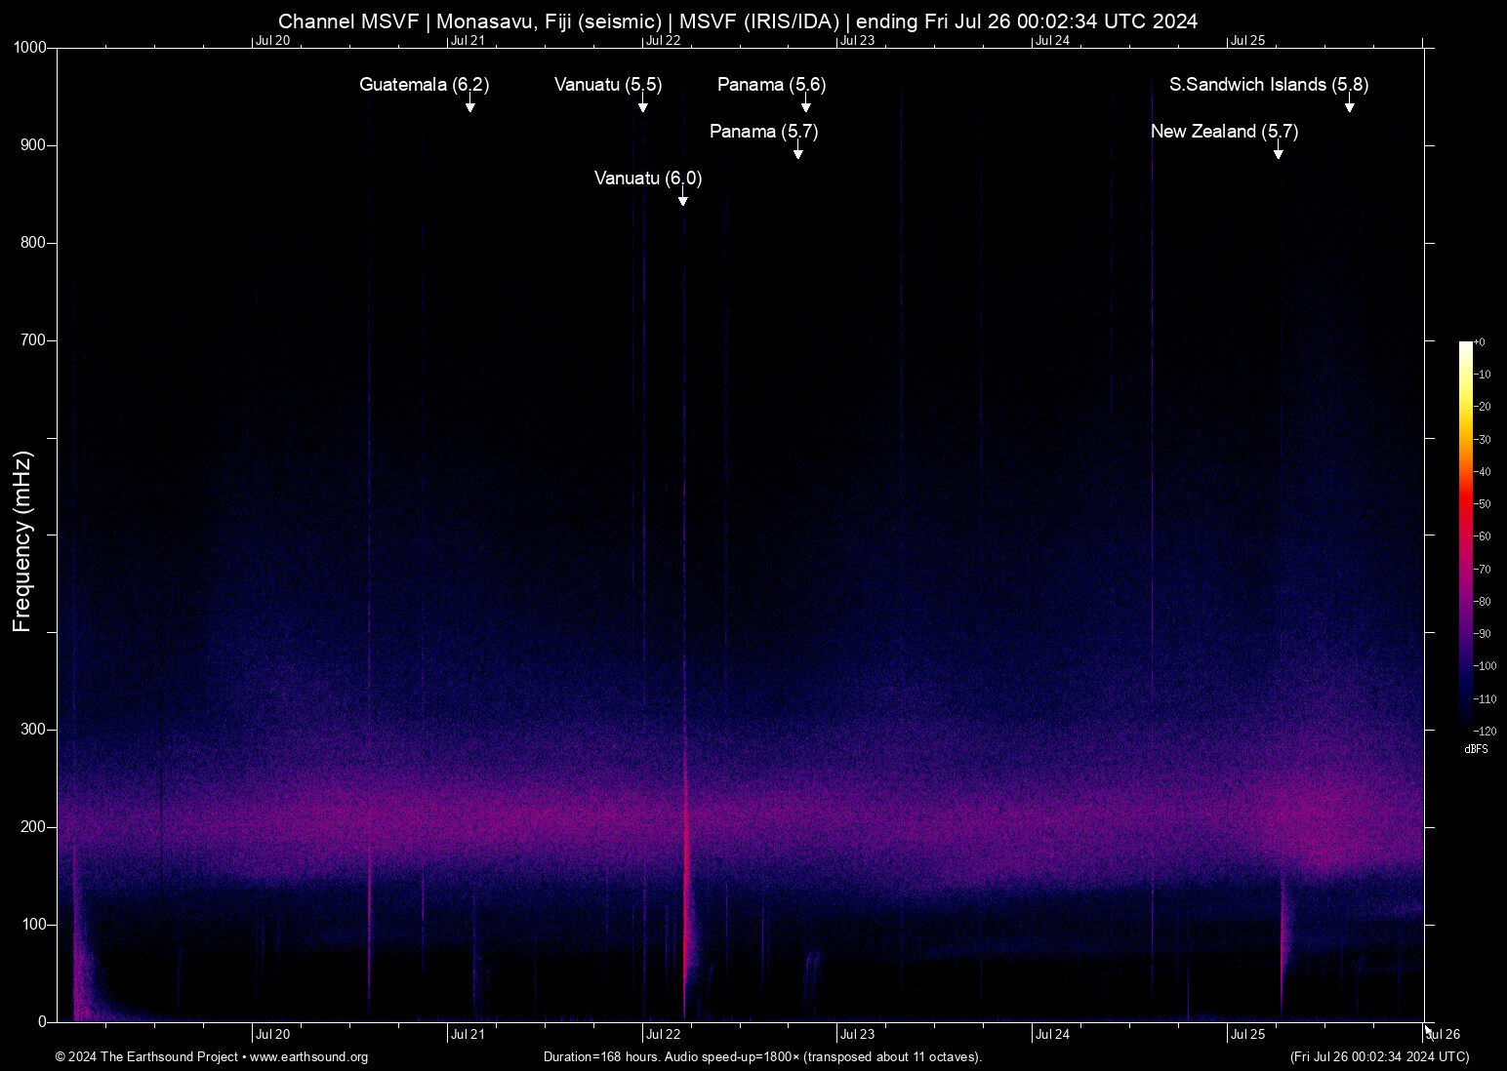Viewport: 1507px width, 1071px height.
Task: Click the -120 value on the color scale
Action: click(x=1485, y=732)
